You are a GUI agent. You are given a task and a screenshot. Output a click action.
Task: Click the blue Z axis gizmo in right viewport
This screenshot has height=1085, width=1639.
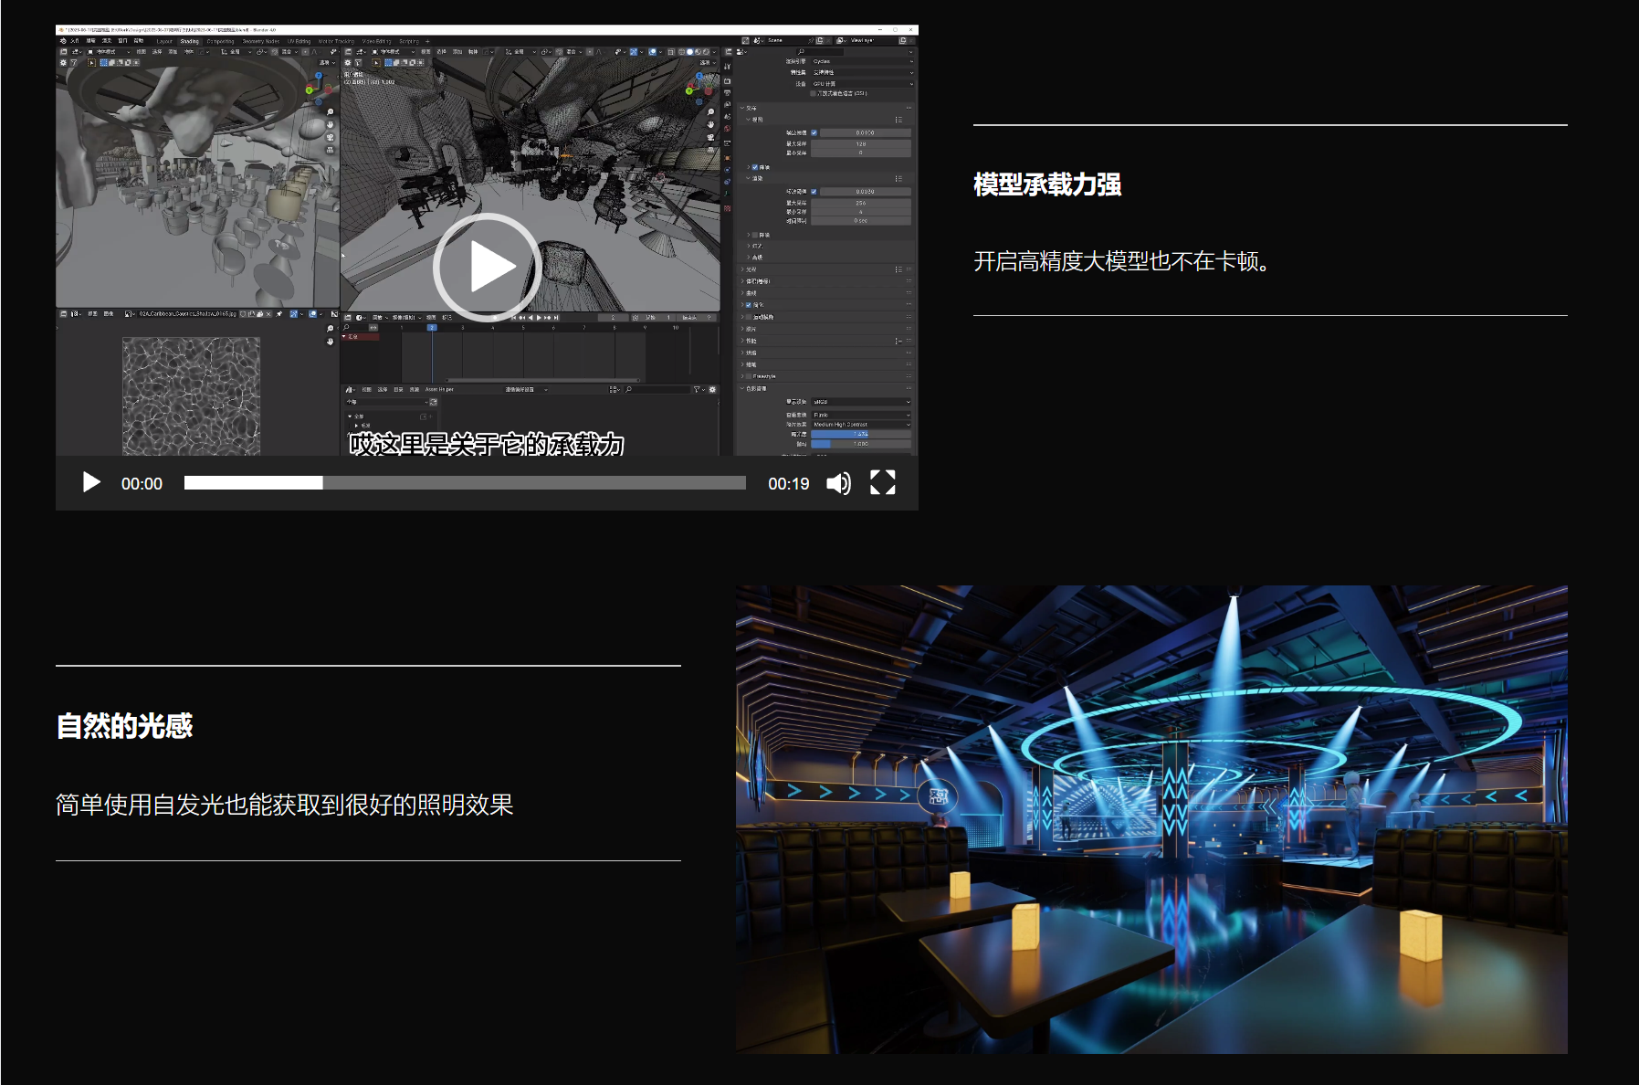point(701,77)
